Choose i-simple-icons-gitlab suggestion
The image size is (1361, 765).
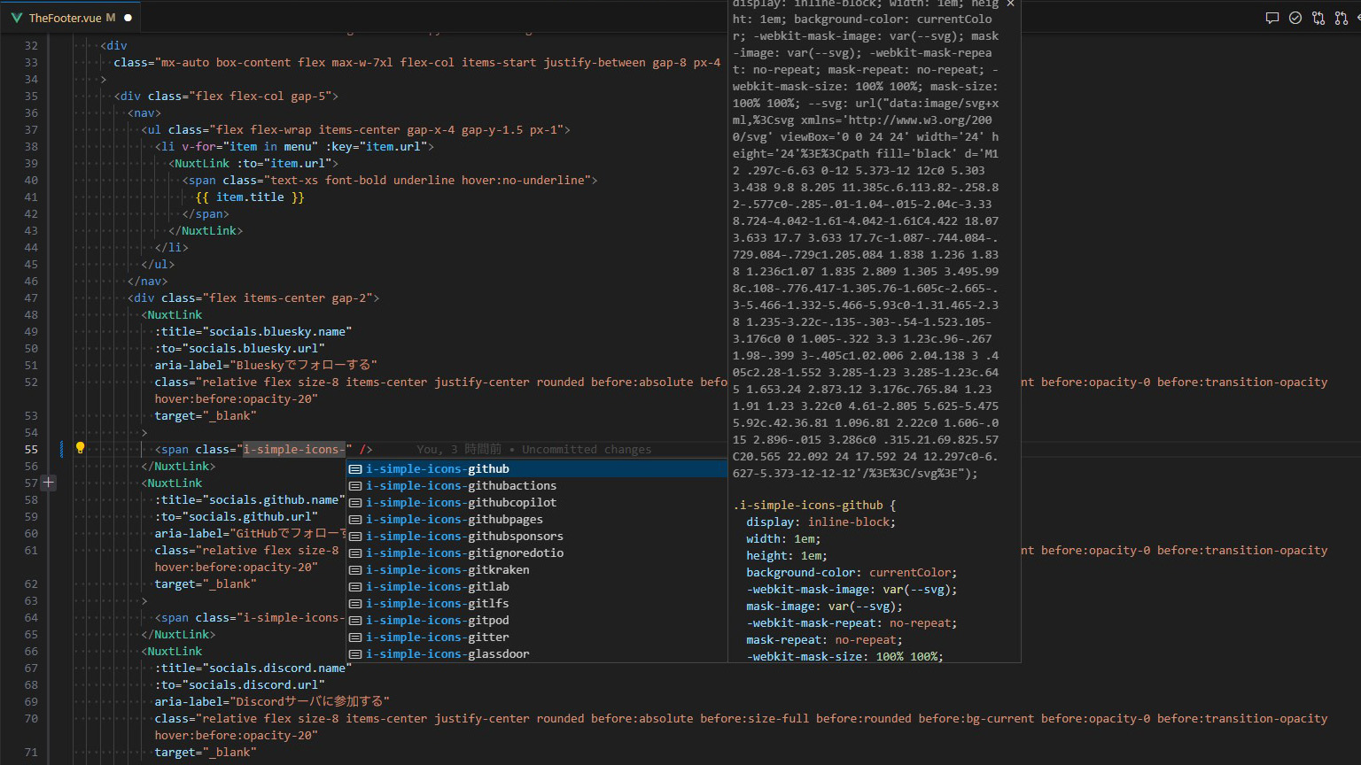(x=536, y=587)
